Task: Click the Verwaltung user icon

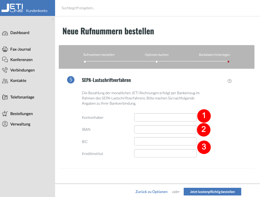Action: (x=5, y=124)
